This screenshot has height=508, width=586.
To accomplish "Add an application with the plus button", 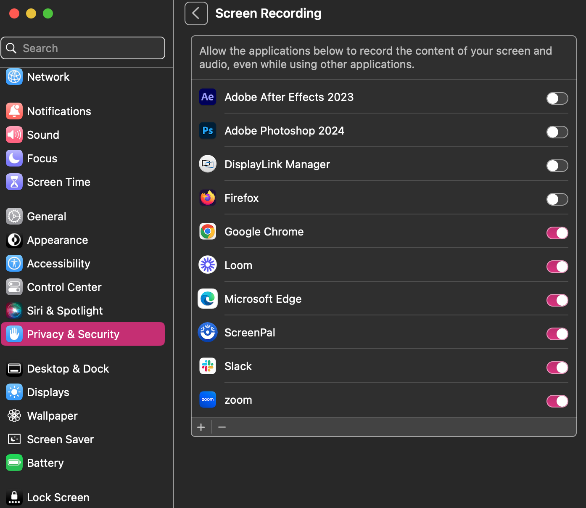I will (x=201, y=427).
